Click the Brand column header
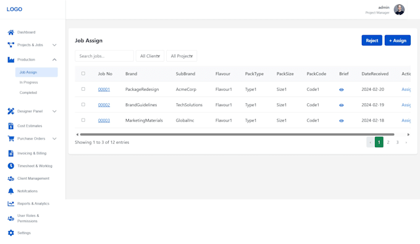 point(131,74)
